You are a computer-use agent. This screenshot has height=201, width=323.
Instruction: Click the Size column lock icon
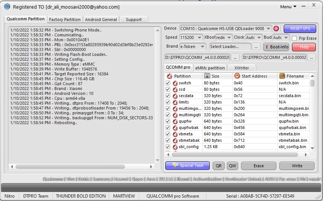coord(207,76)
